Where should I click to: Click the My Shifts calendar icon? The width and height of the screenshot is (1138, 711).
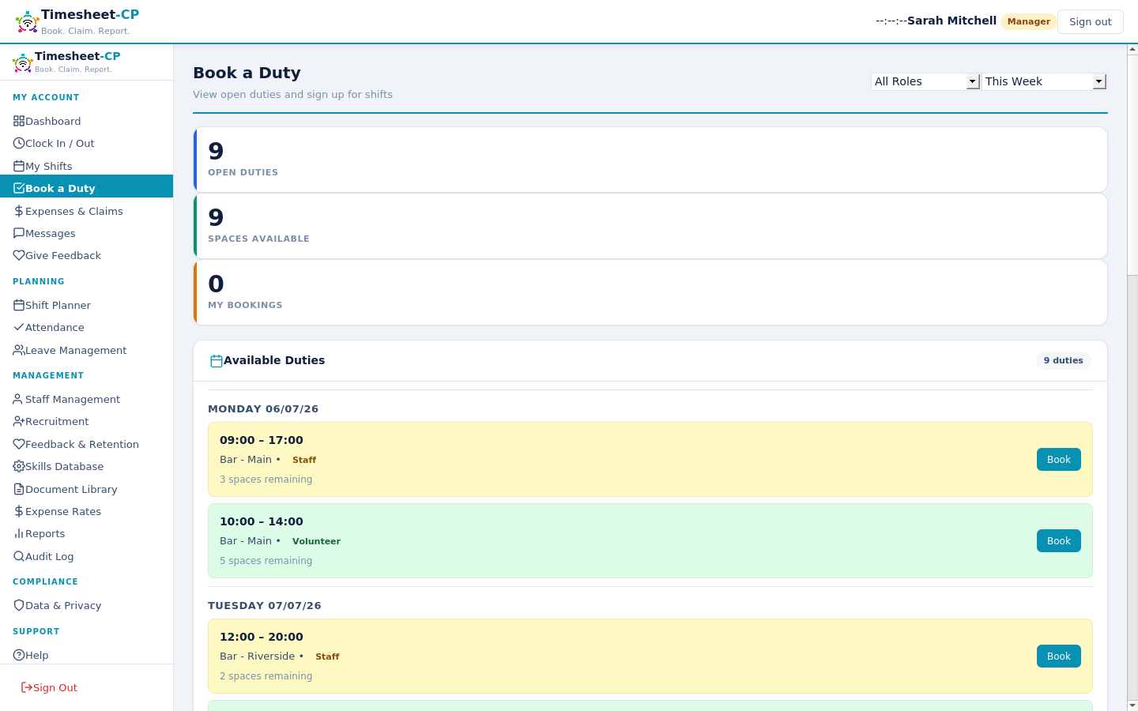click(x=19, y=166)
